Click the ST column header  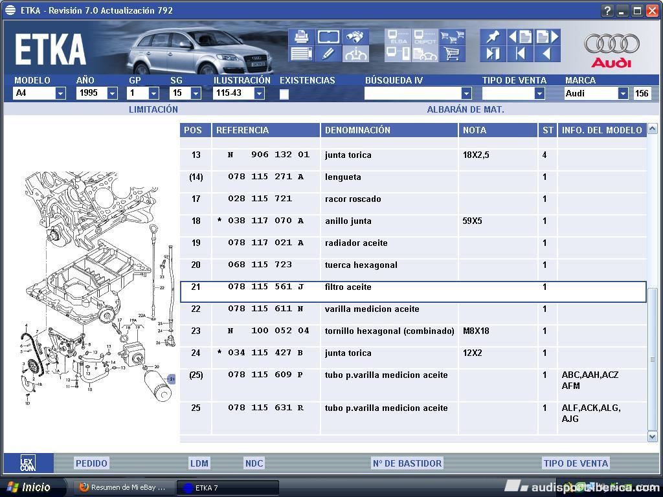point(548,130)
